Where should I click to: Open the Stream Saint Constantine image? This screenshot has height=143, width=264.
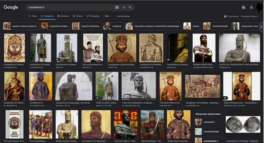point(179,125)
